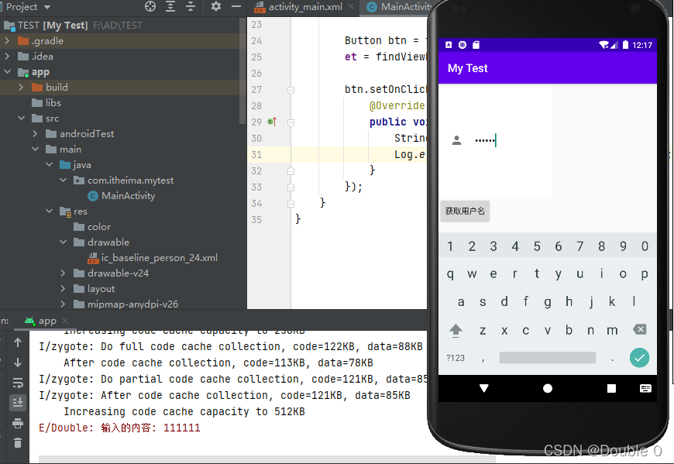The image size is (674, 464).
Task: Tap the 5 key on emulator keyboard
Action: (537, 246)
